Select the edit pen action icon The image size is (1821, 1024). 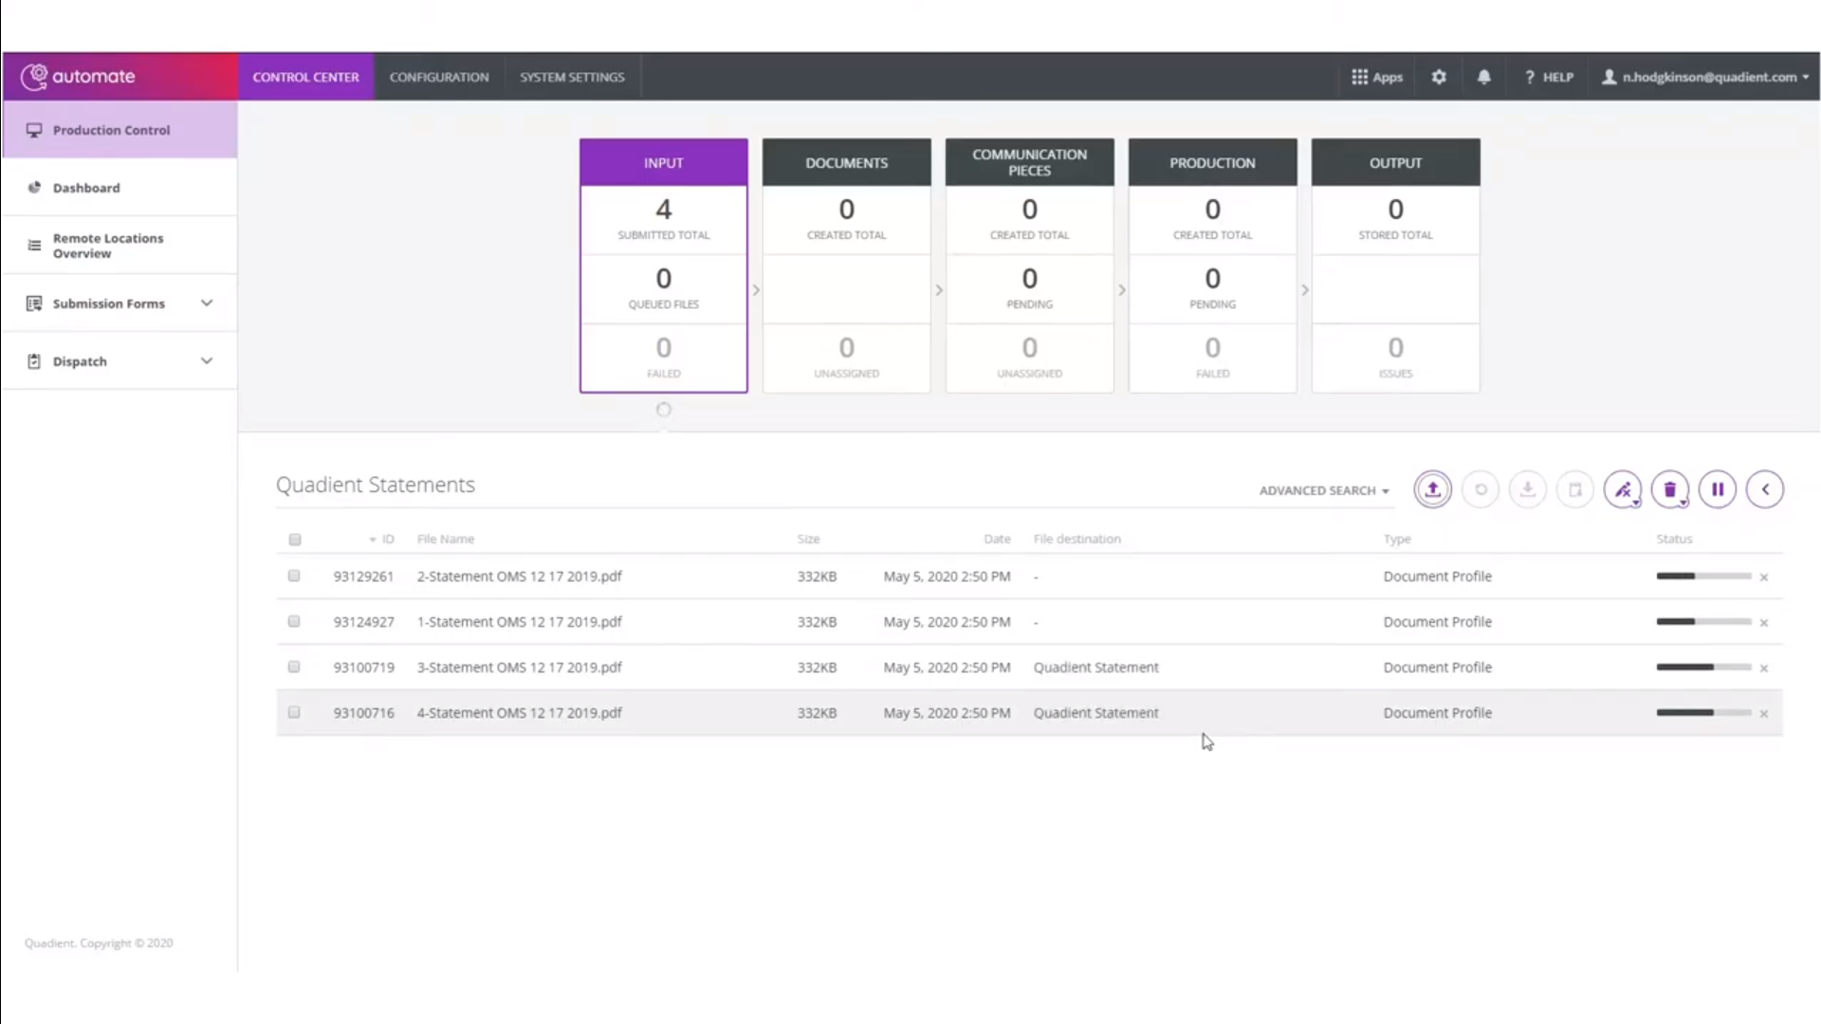coord(1624,489)
